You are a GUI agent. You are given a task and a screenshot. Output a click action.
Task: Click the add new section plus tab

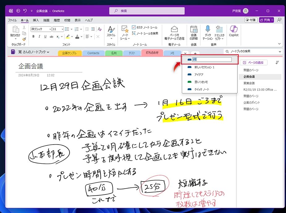(x=195, y=53)
